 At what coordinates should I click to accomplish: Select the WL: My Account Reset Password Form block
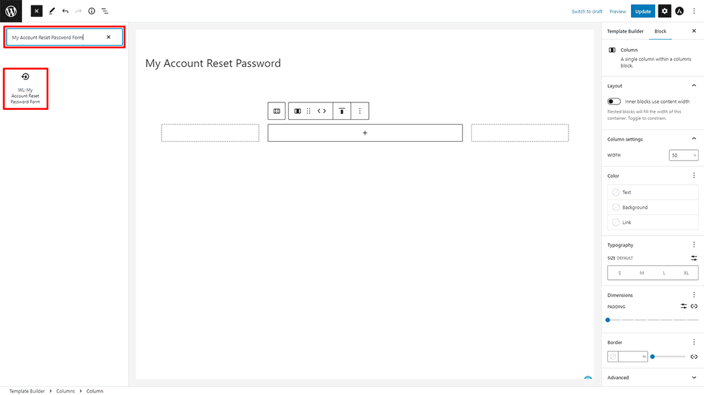tap(25, 89)
